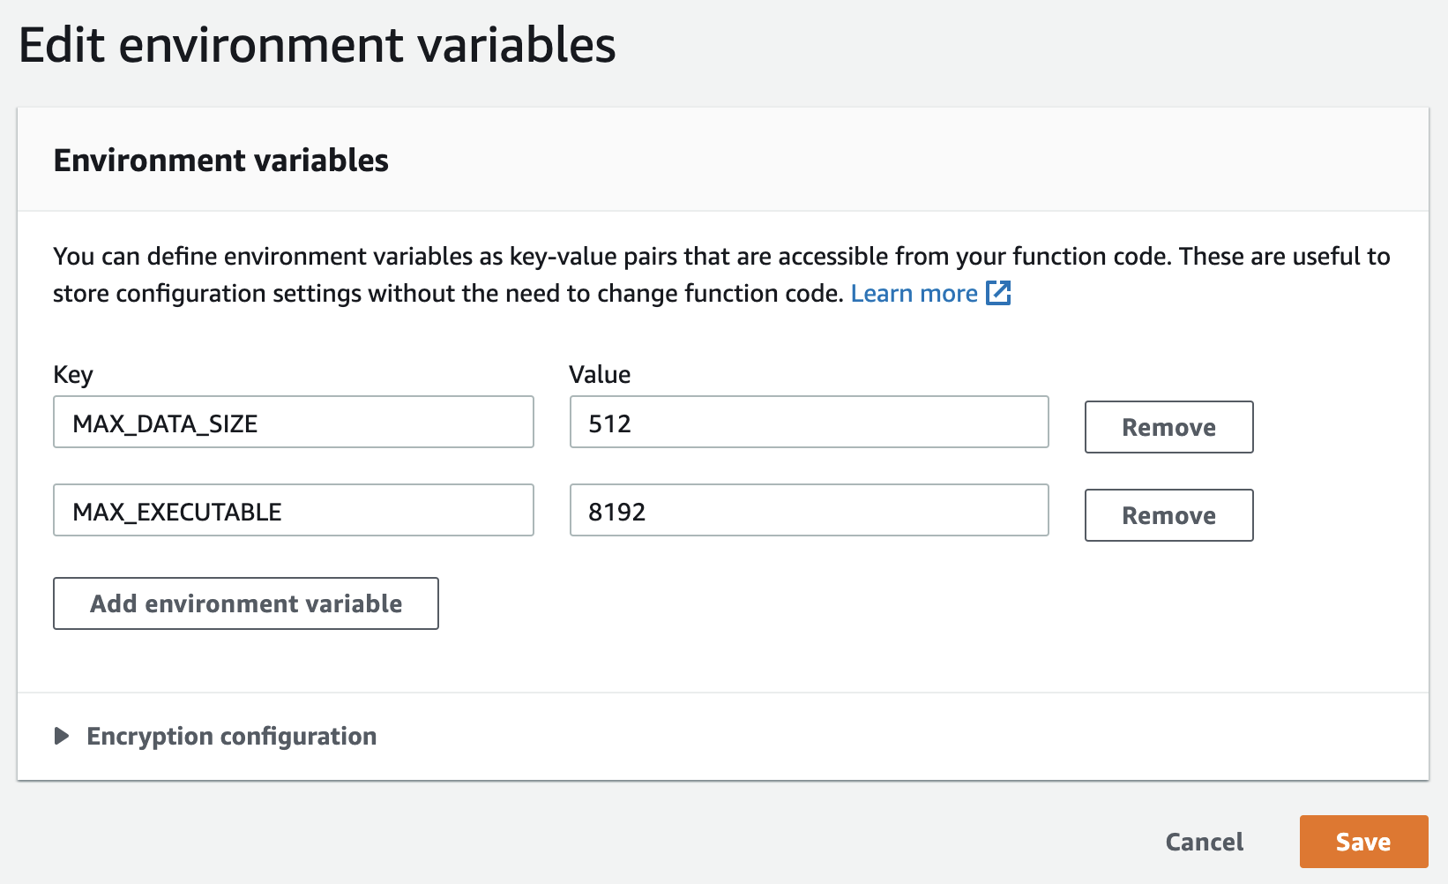The width and height of the screenshot is (1448, 884).
Task: Open the Learn more link
Action: [914, 293]
